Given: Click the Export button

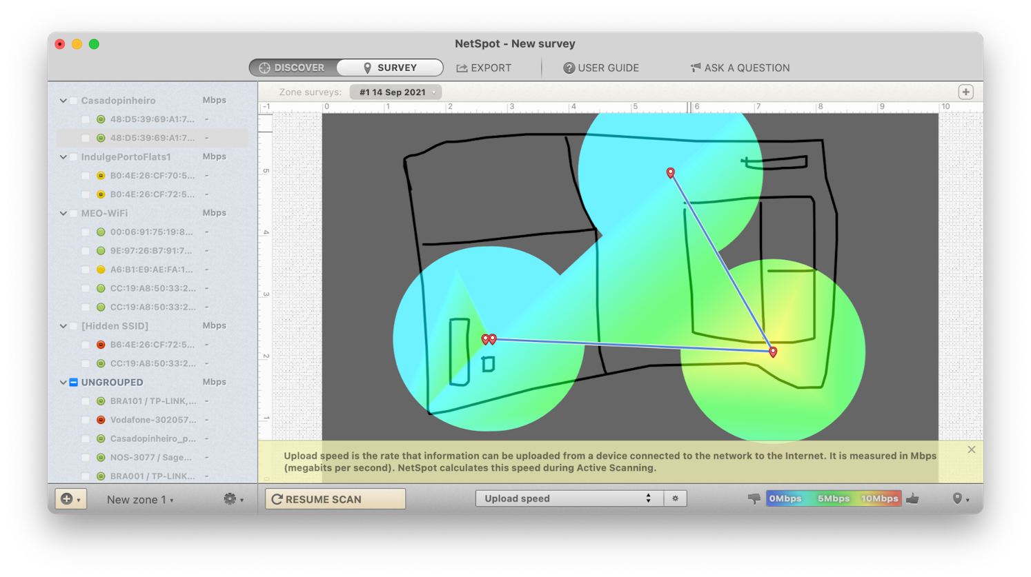Looking at the screenshot, I should tap(484, 68).
